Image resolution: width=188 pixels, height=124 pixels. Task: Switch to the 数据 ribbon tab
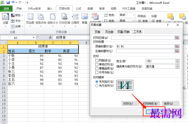pos(90,8)
